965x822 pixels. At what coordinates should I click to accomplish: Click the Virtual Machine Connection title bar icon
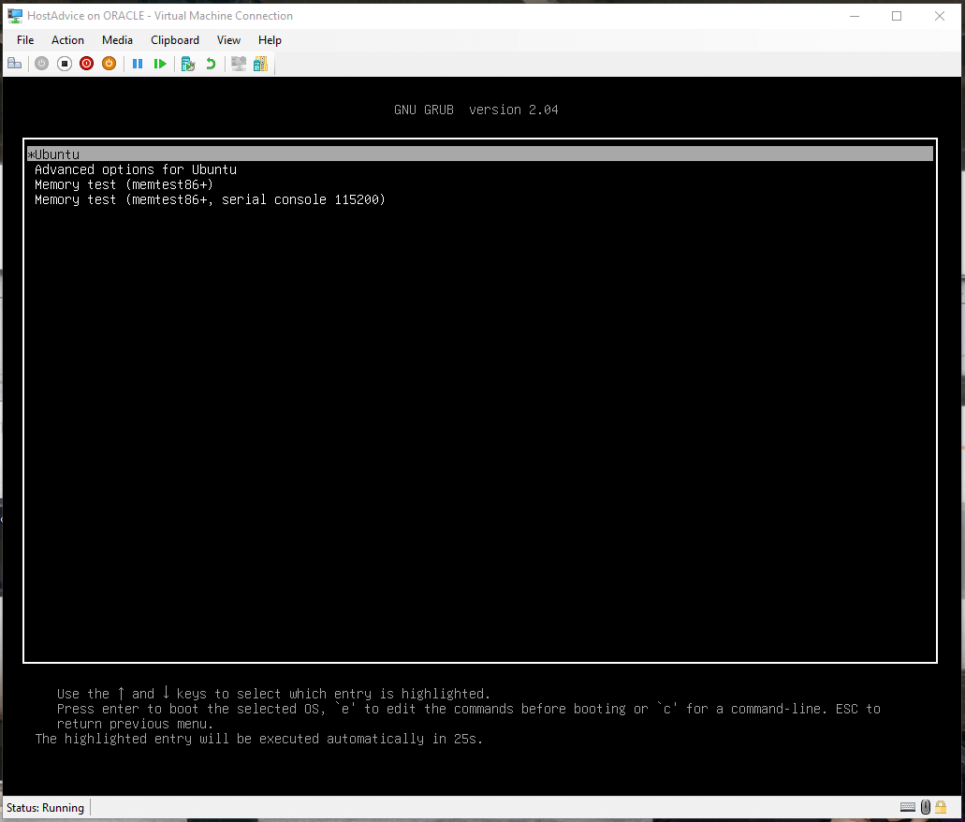click(x=15, y=15)
